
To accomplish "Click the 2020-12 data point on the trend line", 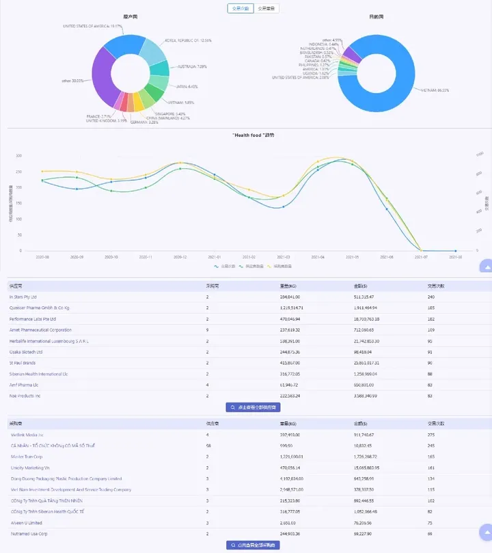I will pos(180,163).
